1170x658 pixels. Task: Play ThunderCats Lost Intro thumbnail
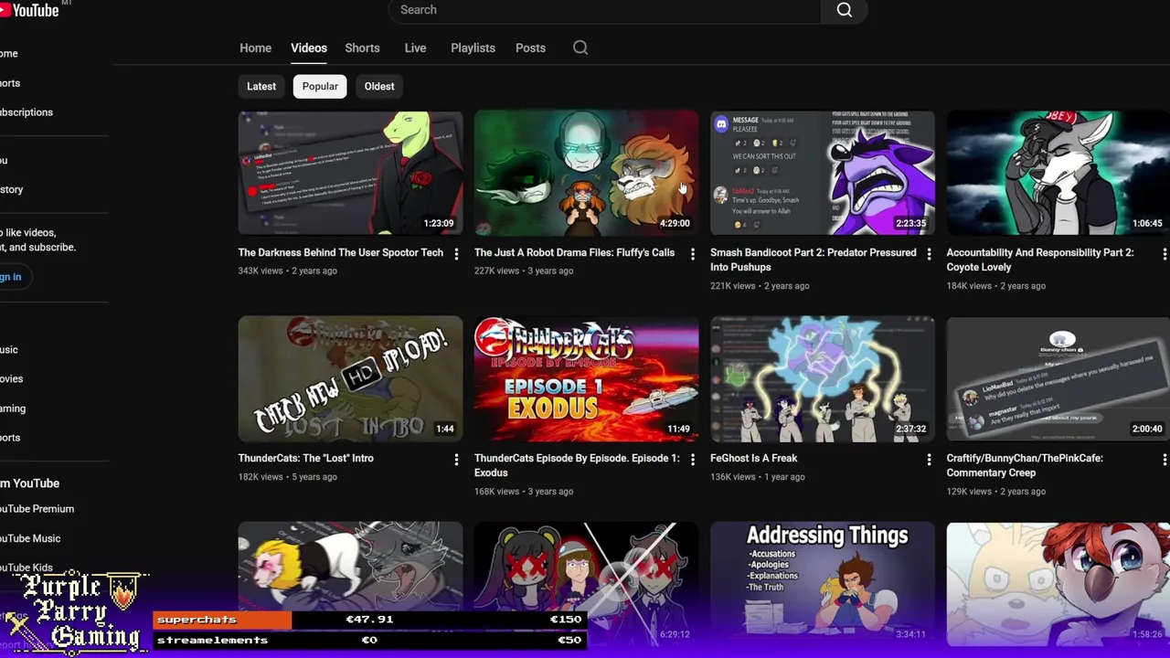pyautogui.click(x=350, y=379)
